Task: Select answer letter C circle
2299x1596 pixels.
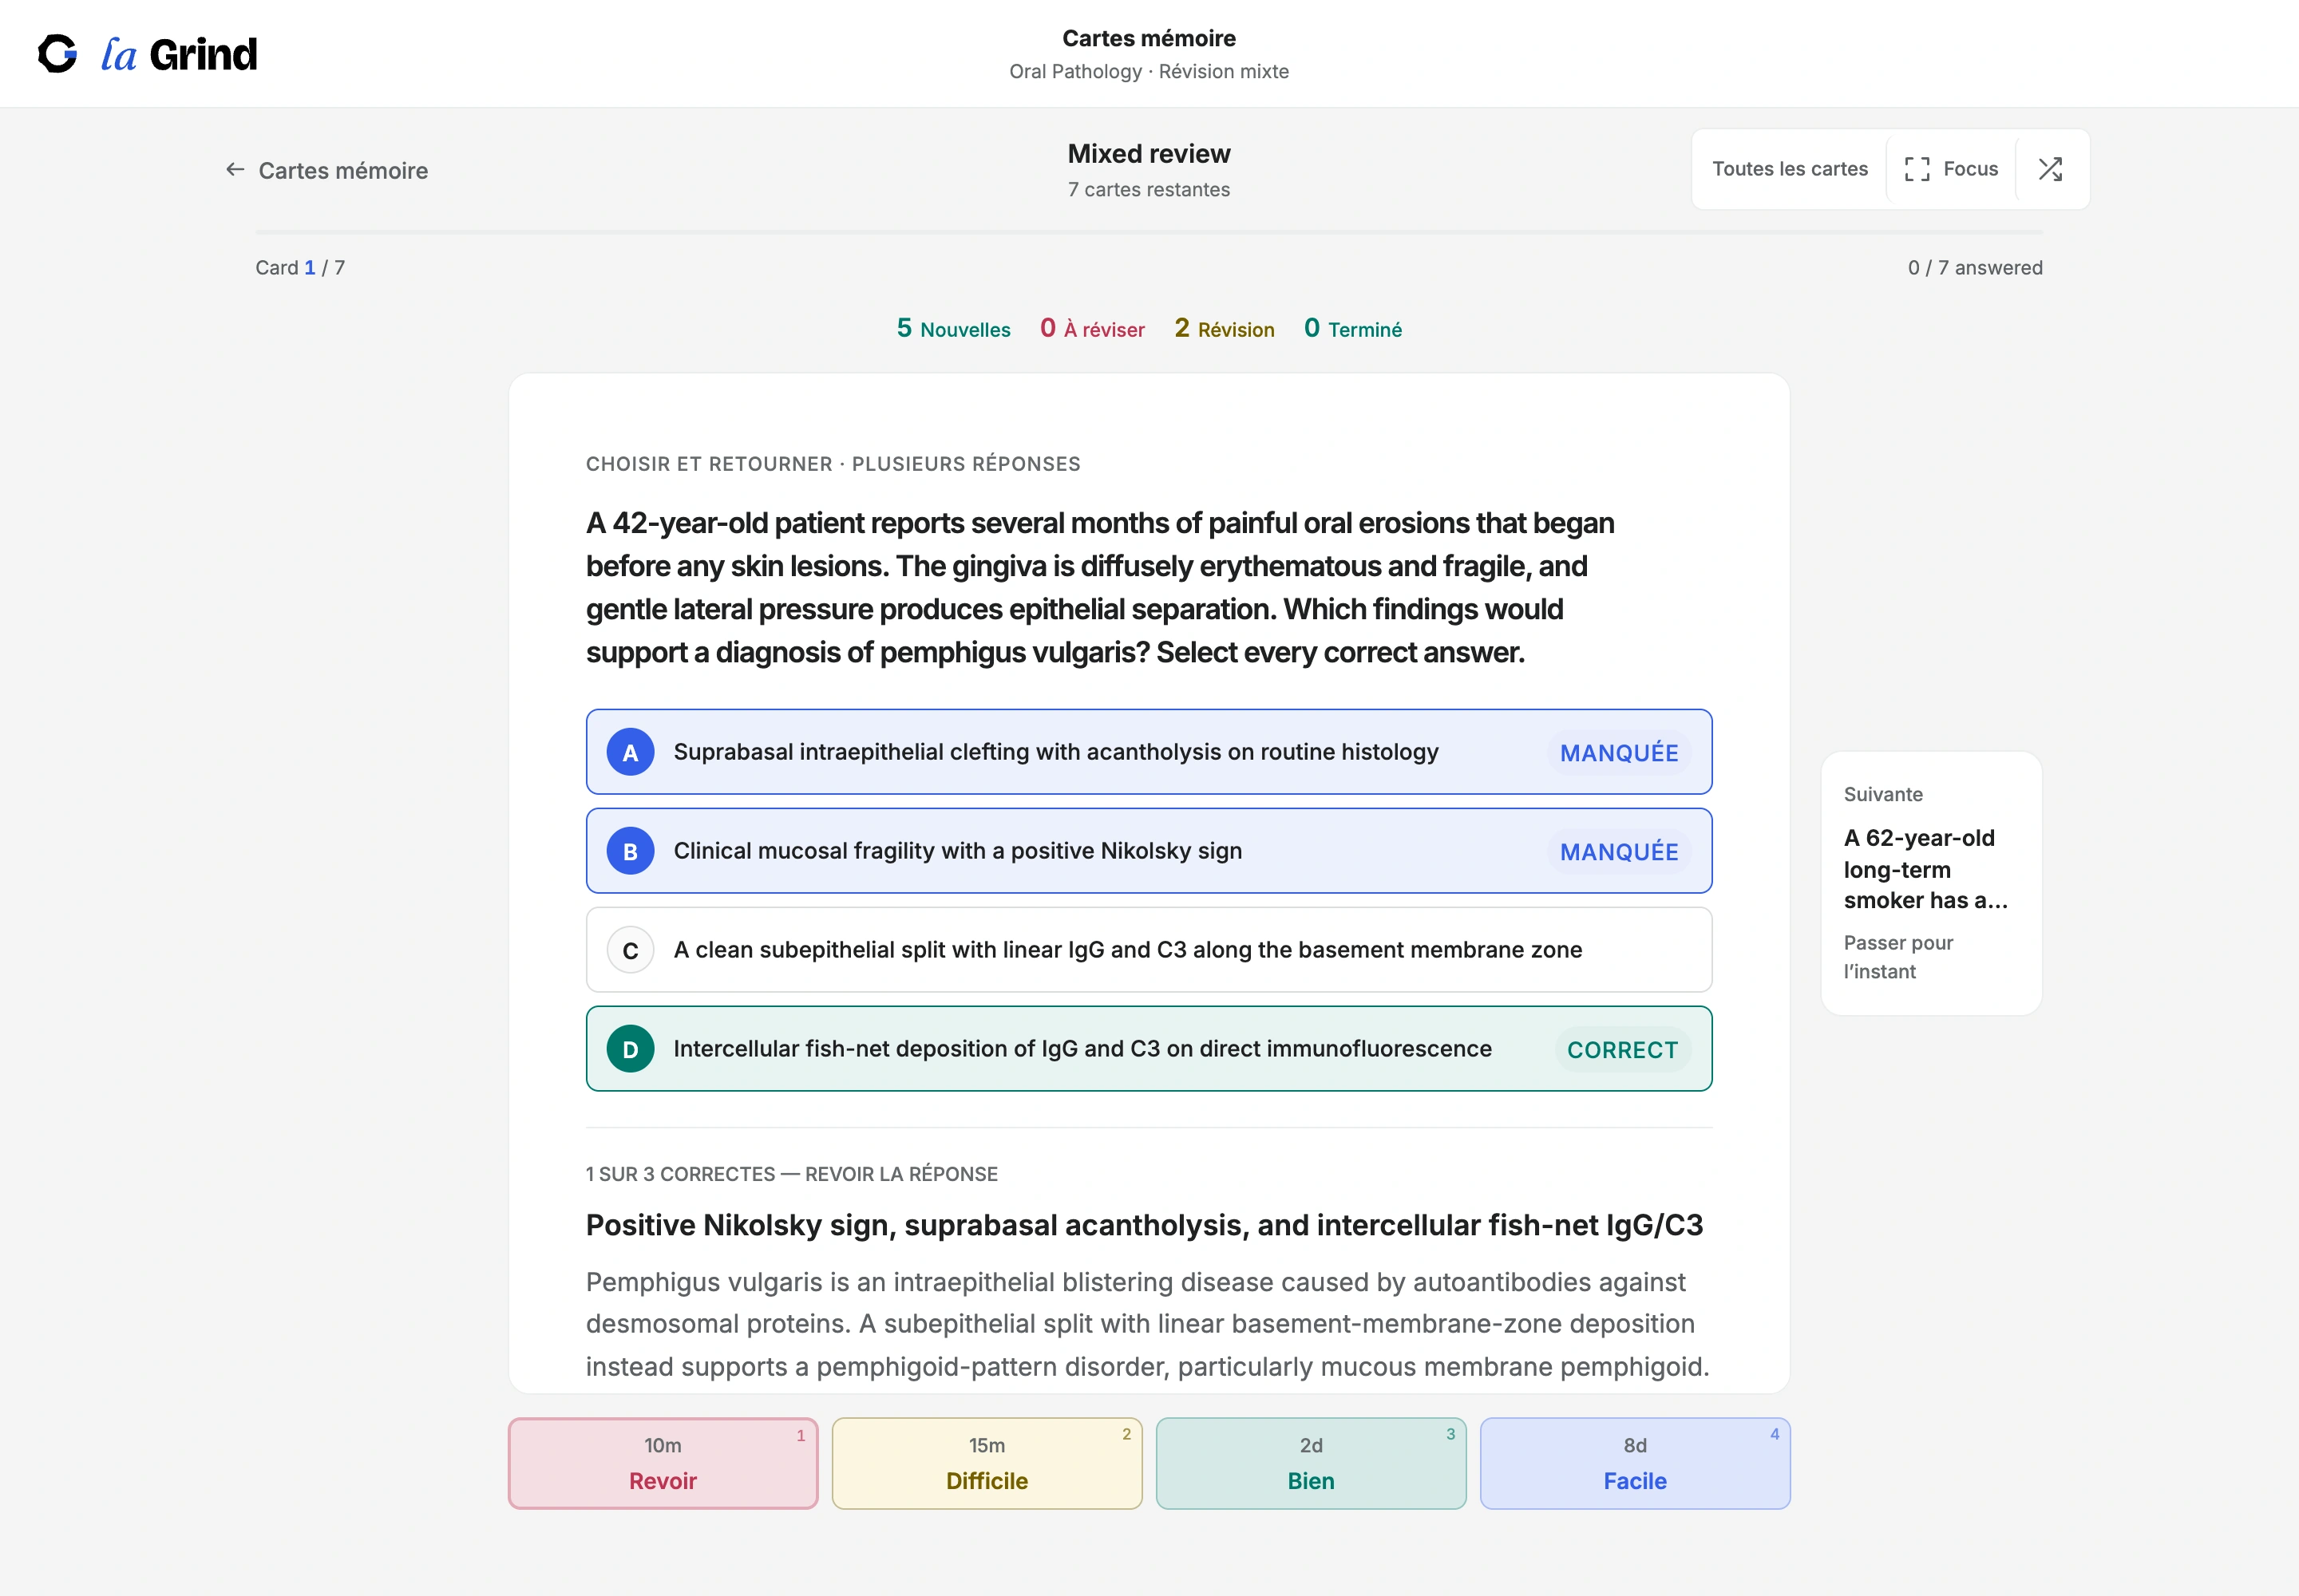Action: 631,950
